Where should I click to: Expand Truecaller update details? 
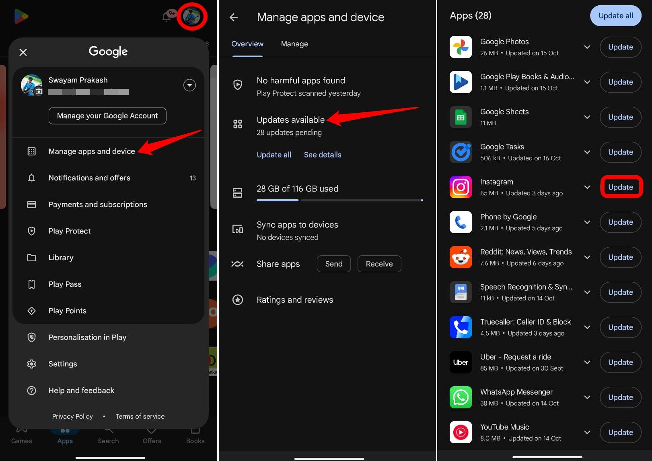tap(587, 327)
